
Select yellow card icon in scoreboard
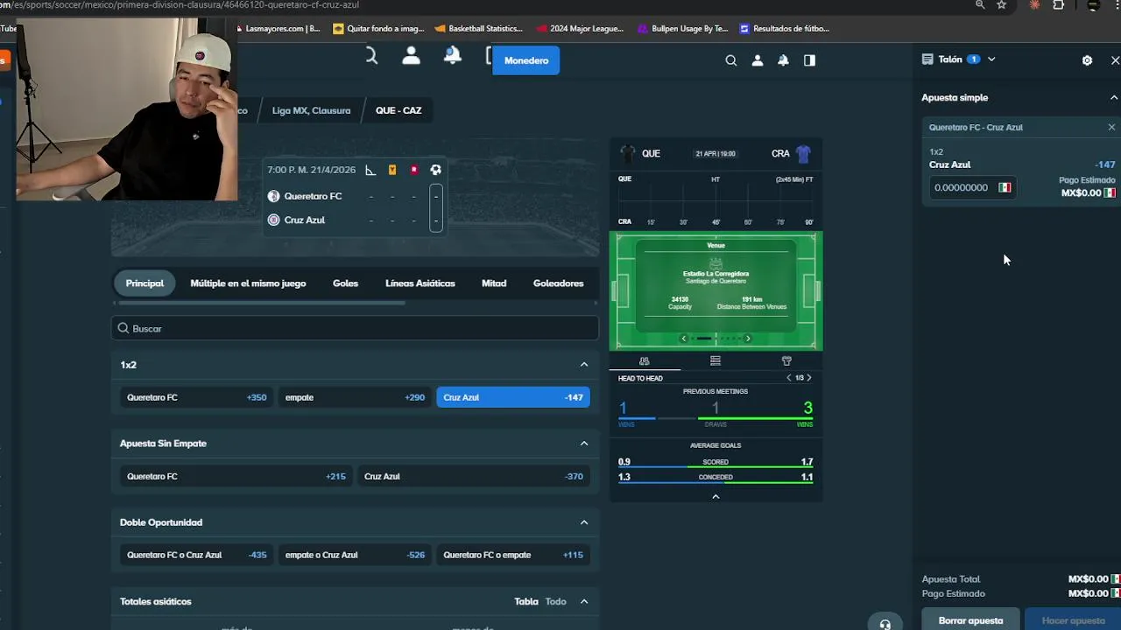[x=392, y=170]
